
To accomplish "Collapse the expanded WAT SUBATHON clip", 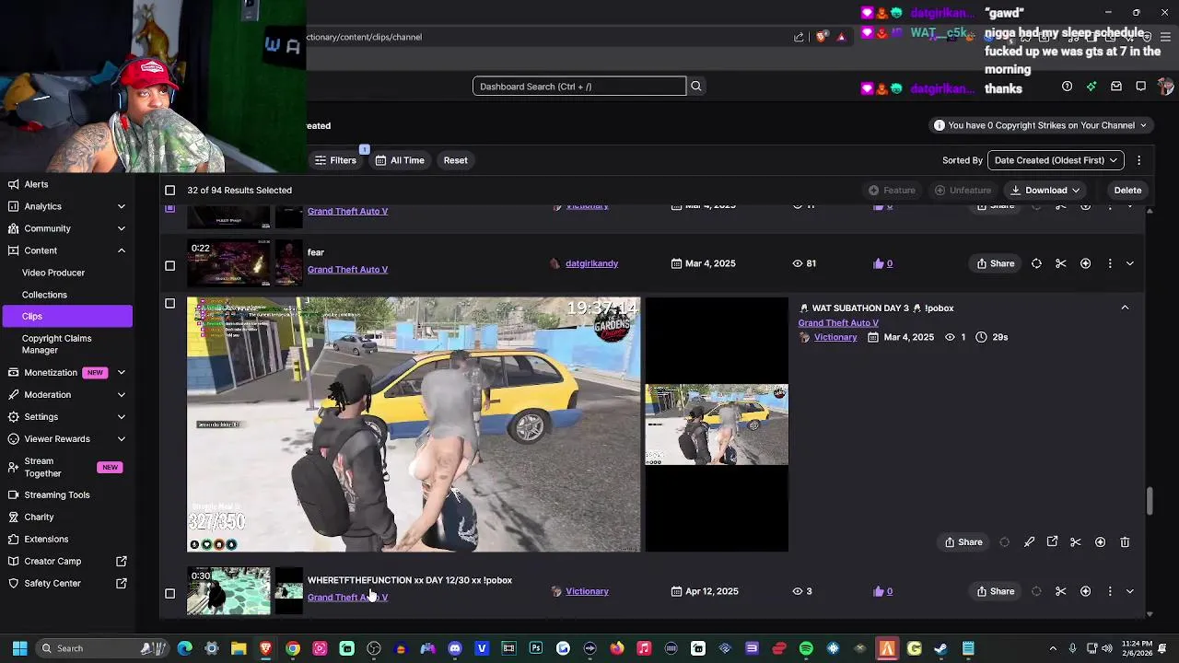I will tap(1125, 308).
